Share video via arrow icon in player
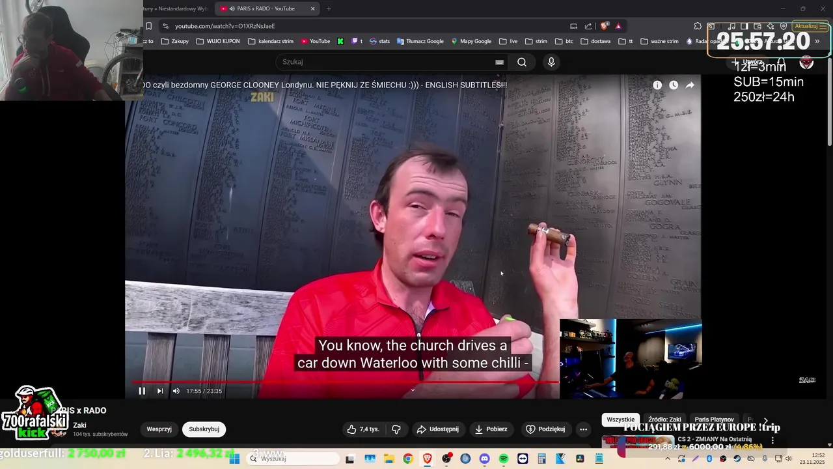 point(690,85)
